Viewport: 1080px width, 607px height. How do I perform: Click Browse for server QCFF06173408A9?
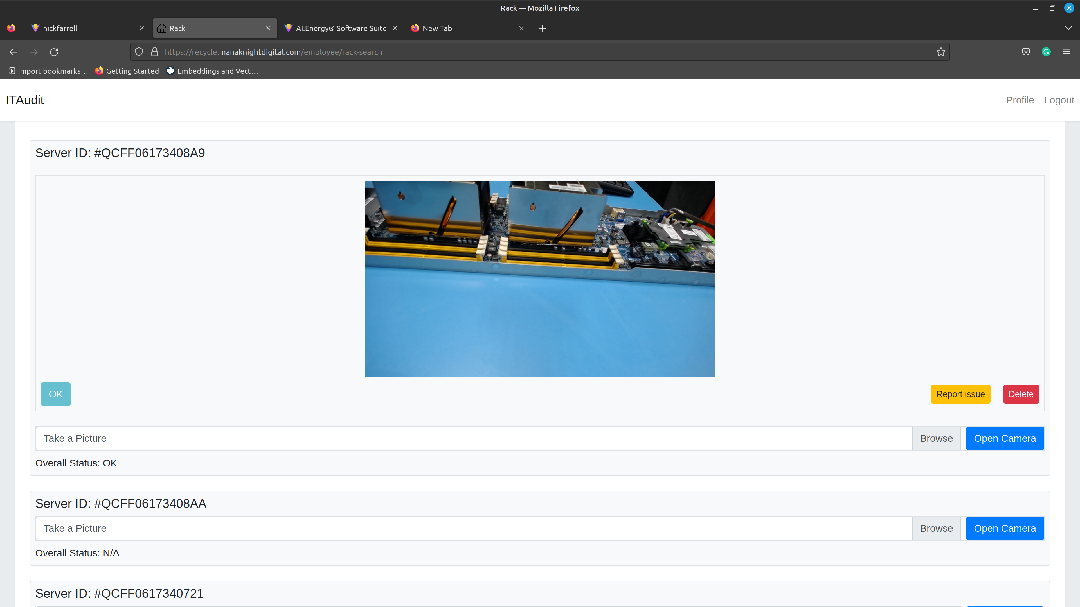(x=936, y=439)
